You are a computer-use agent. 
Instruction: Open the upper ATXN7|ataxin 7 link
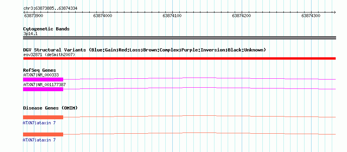(x=39, y=123)
